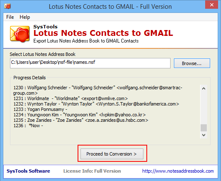Click the progress list scrollbar thumb

point(203,128)
